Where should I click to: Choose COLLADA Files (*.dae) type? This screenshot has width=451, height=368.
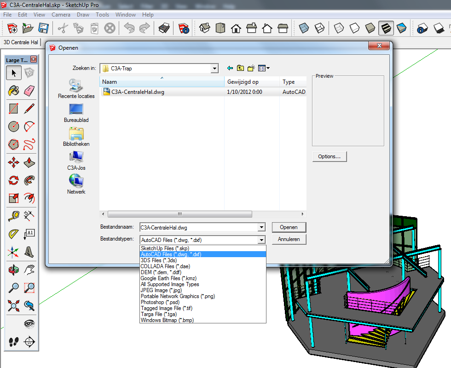pos(203,266)
